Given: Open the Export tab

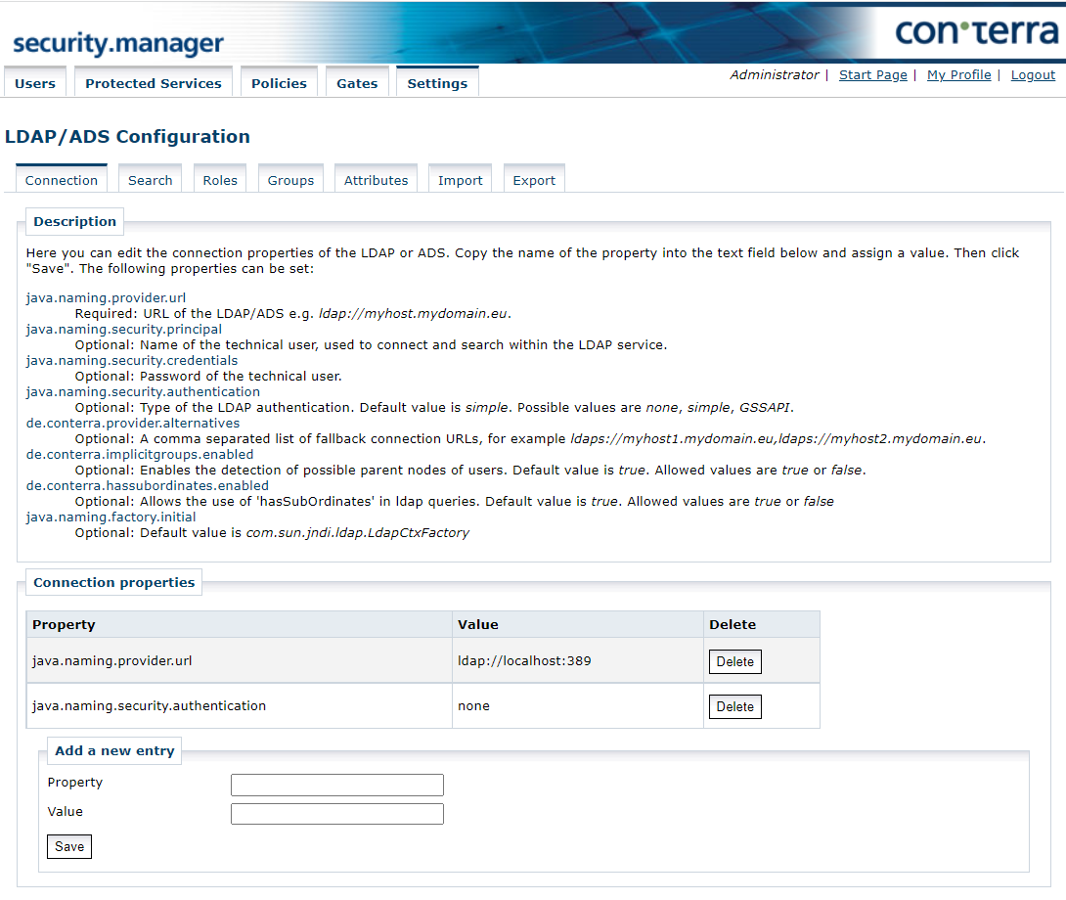Looking at the screenshot, I should [534, 180].
